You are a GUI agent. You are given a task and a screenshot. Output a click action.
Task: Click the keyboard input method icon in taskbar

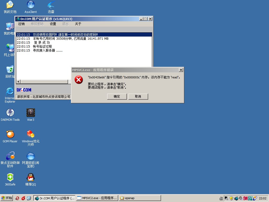coord(221,198)
